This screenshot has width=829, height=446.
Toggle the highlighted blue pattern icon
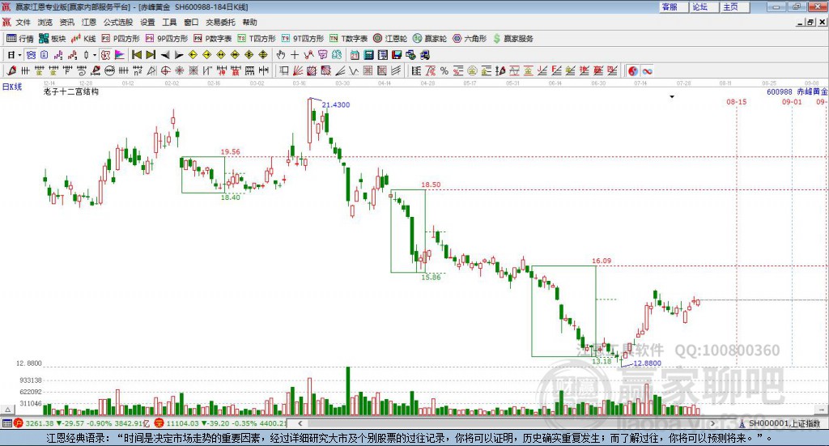(x=31, y=55)
